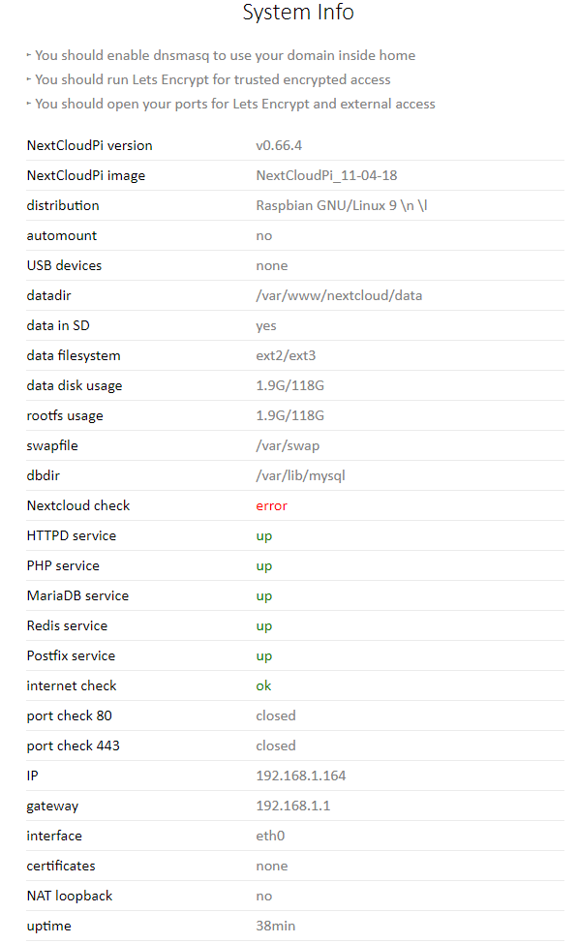578x943 pixels.
Task: Click the datadir path /var/www/nextcloud/data
Action: tap(339, 296)
